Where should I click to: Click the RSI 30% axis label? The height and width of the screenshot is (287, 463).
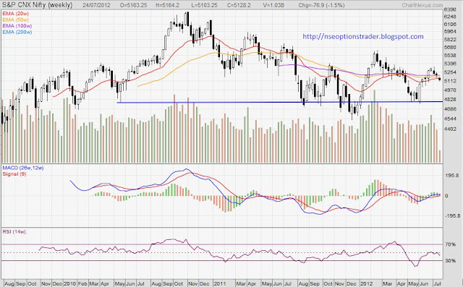point(450,261)
